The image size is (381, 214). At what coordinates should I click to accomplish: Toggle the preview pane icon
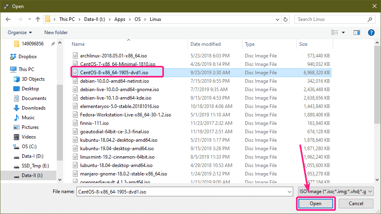click(356, 33)
